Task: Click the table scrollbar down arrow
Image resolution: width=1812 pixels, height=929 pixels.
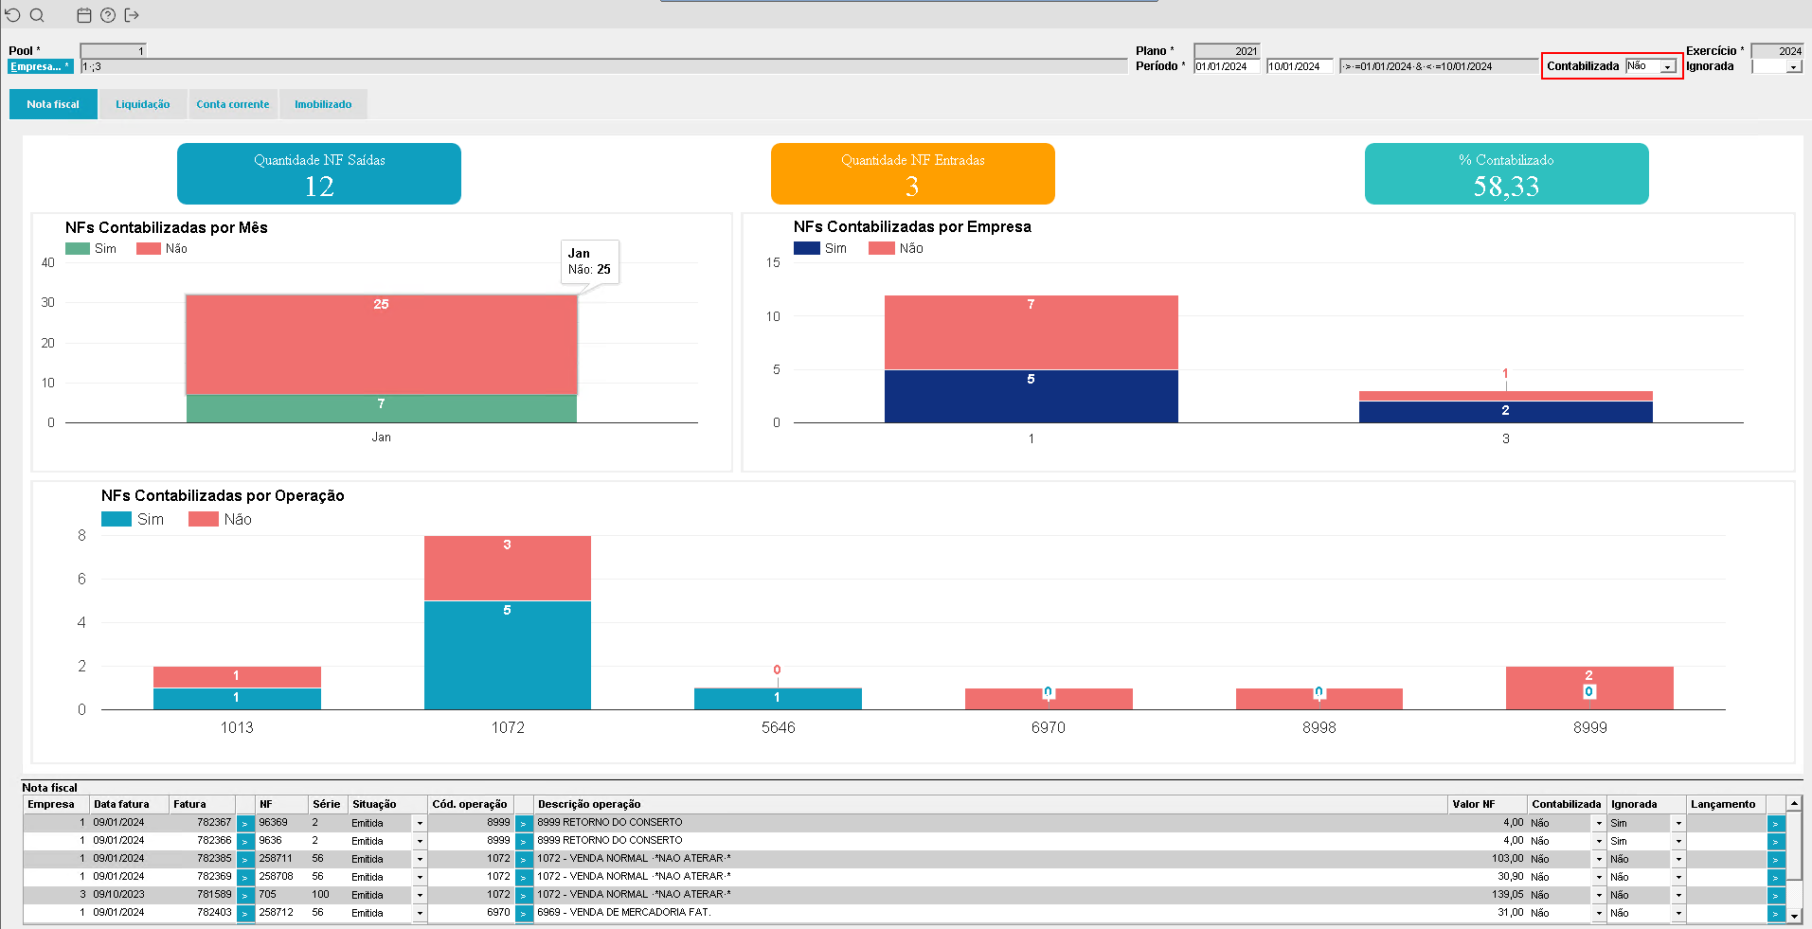Action: 1794,916
